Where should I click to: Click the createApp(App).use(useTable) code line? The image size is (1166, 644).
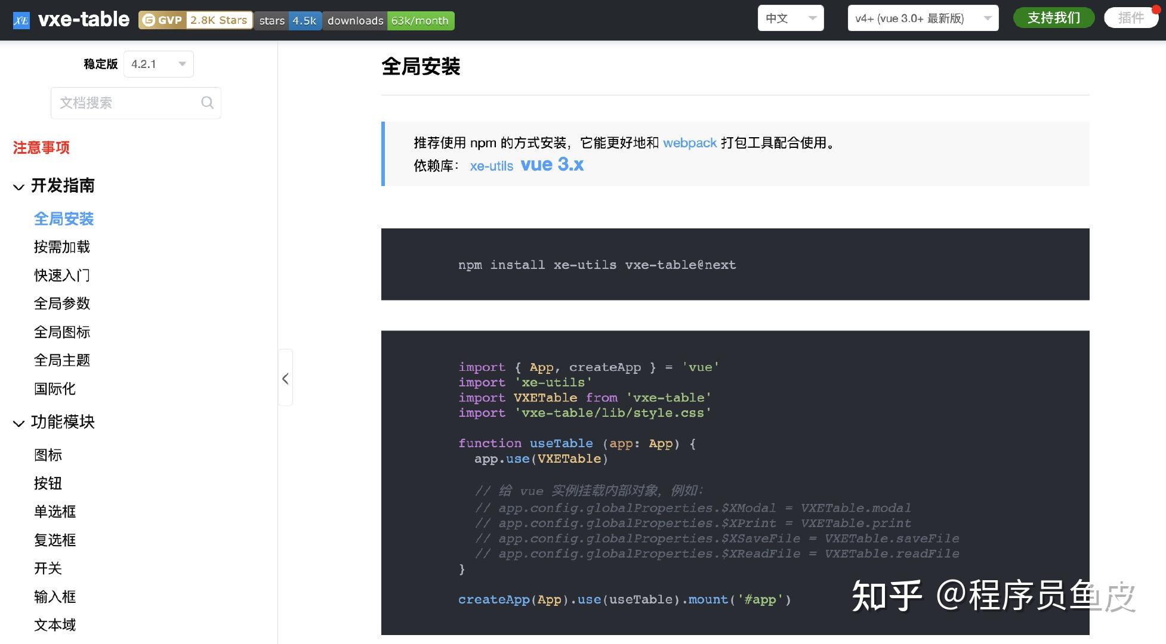[x=625, y=599]
